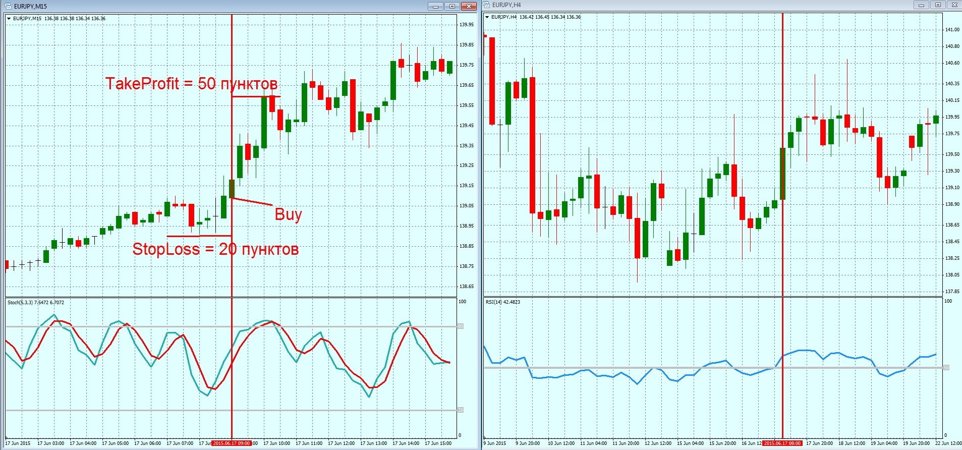Select the Stochastic upper 80 level line marker
962x450 pixels.
460,326
